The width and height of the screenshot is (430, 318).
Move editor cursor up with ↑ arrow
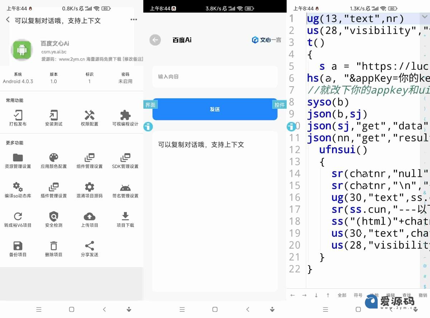click(x=328, y=295)
